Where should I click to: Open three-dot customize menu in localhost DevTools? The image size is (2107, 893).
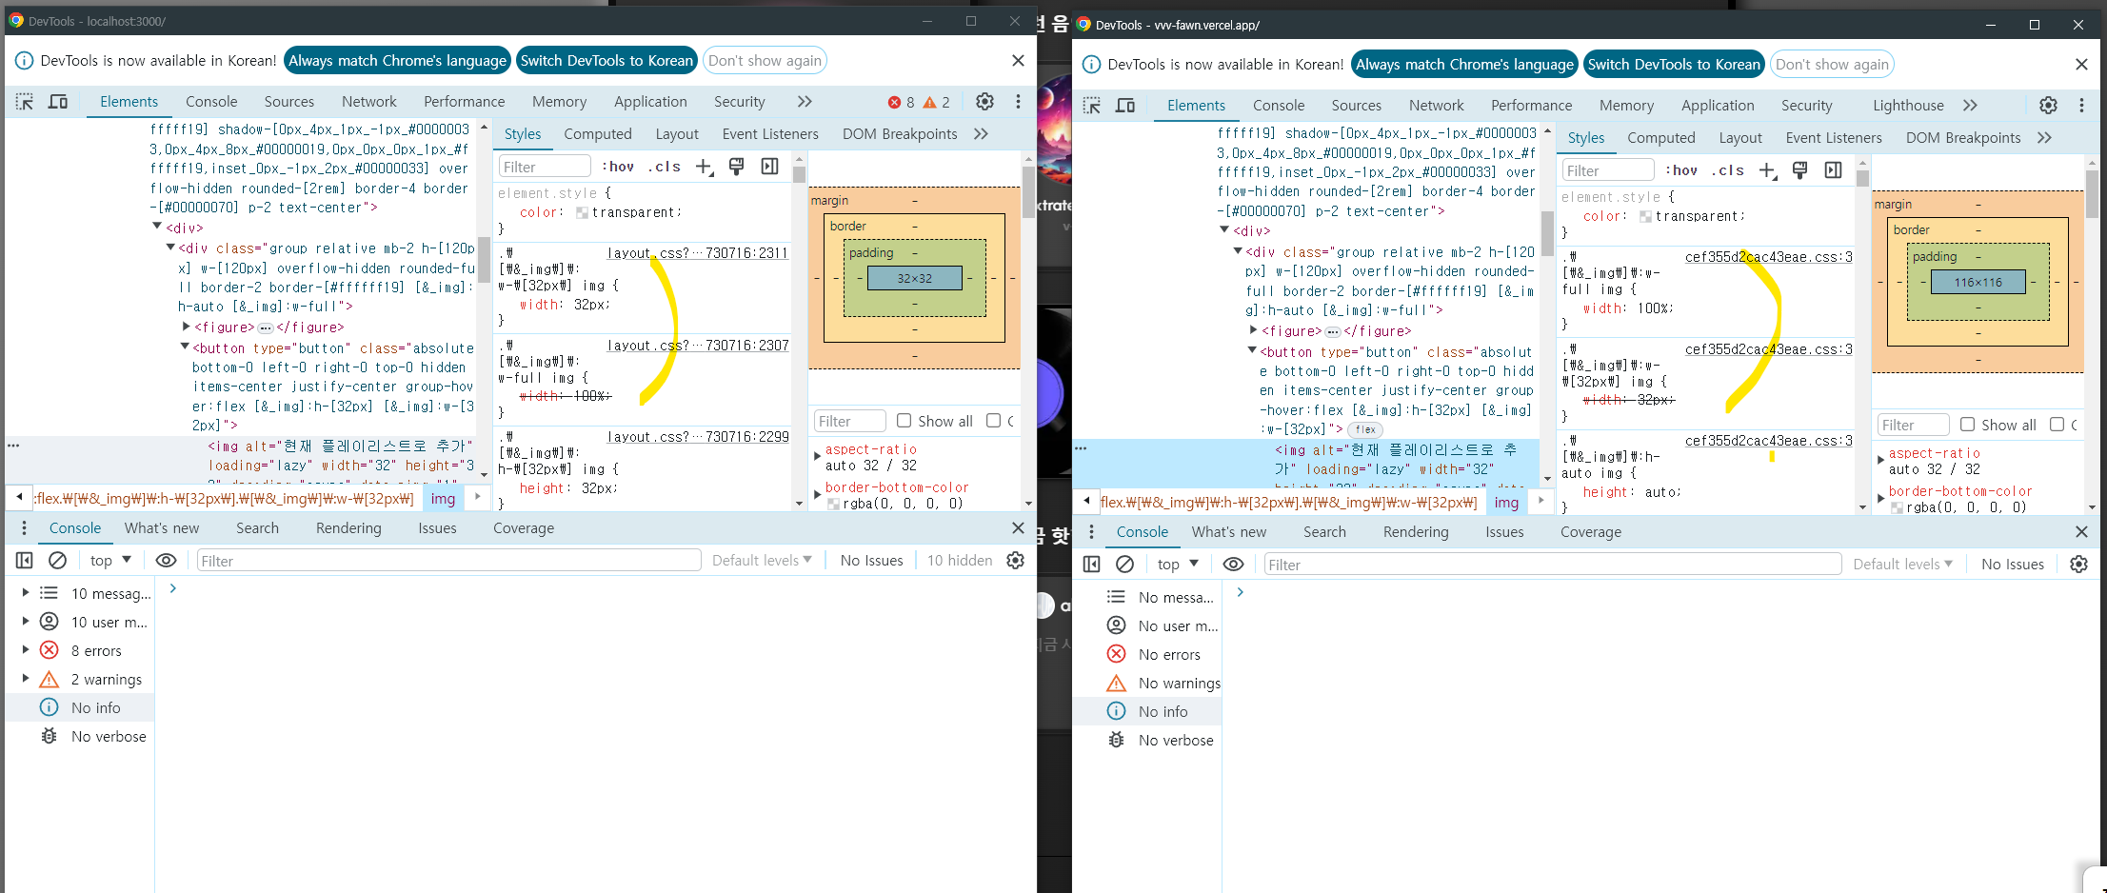tap(1018, 102)
